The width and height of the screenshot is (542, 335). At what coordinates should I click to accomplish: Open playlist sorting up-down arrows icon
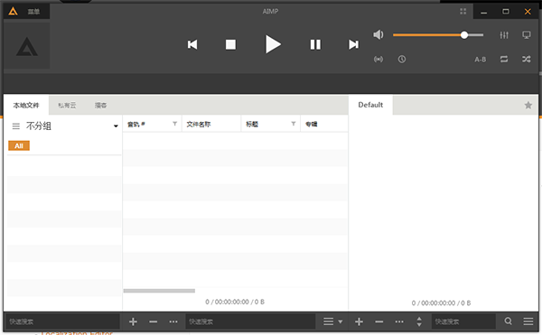[419, 321]
